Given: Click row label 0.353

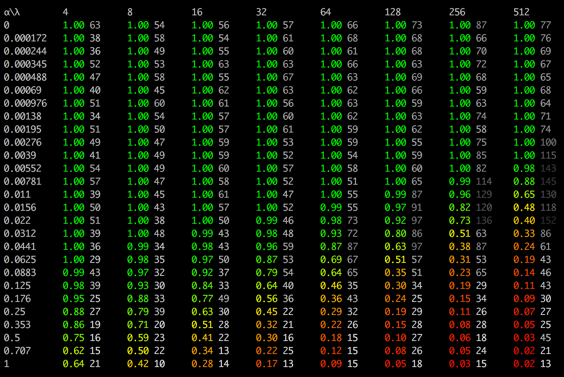Looking at the screenshot, I should coord(17,325).
